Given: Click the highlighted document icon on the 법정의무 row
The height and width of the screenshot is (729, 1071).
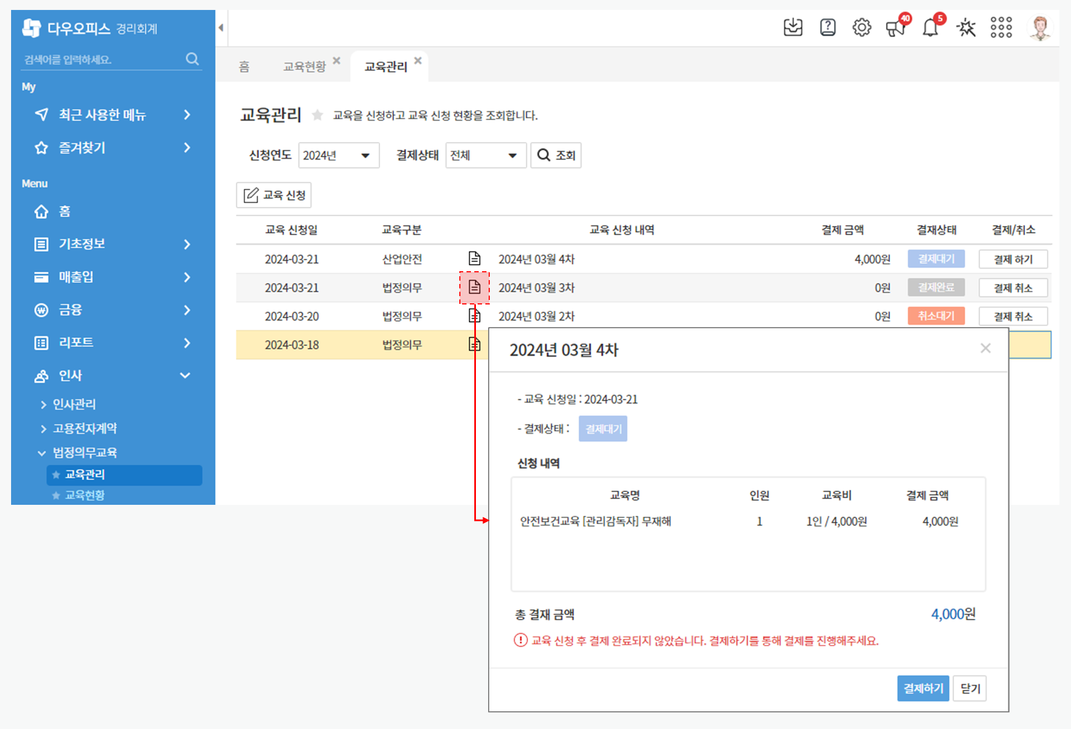Looking at the screenshot, I should 474,287.
